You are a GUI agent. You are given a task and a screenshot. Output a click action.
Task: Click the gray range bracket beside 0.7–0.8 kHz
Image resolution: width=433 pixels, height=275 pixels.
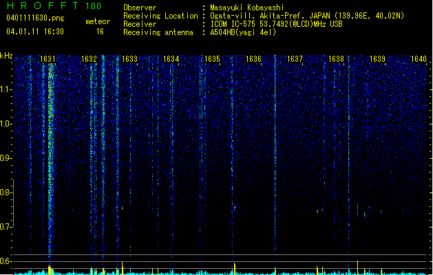[x=13, y=203]
